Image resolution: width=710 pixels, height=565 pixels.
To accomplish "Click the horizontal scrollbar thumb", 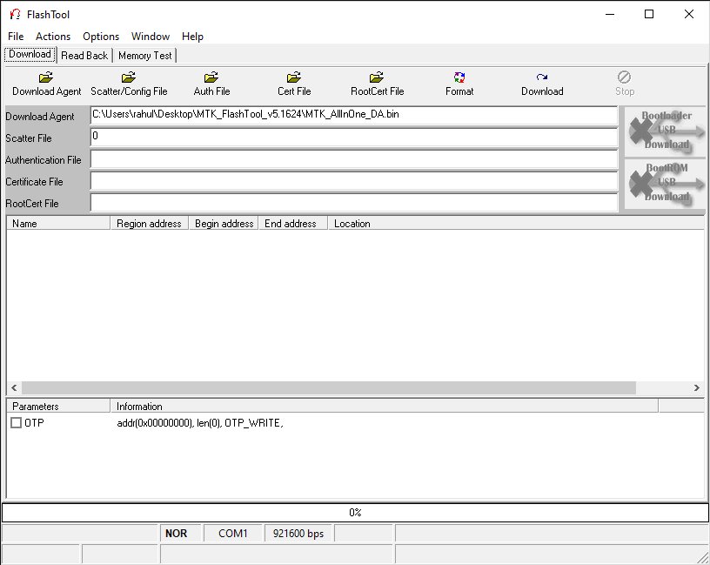I will pyautogui.click(x=329, y=388).
